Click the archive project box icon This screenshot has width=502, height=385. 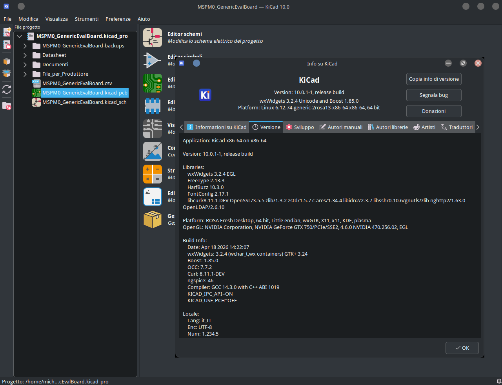pyautogui.click(x=7, y=62)
